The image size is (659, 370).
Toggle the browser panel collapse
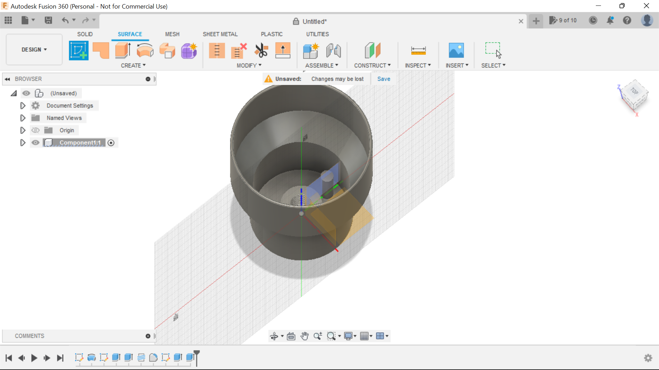pyautogui.click(x=7, y=78)
